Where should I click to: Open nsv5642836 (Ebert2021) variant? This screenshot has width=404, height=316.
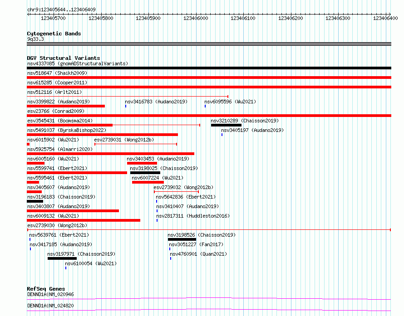(186, 197)
